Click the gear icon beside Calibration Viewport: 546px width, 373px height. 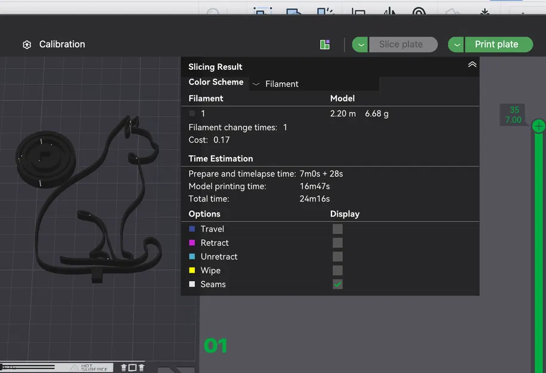point(27,45)
